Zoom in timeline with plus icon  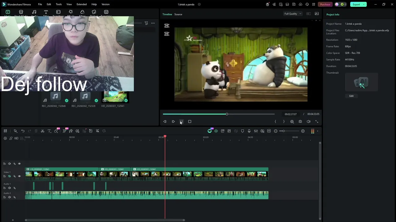303,131
